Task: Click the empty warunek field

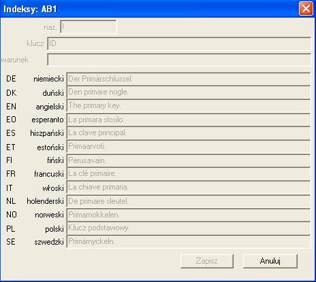Action: pos(179,60)
